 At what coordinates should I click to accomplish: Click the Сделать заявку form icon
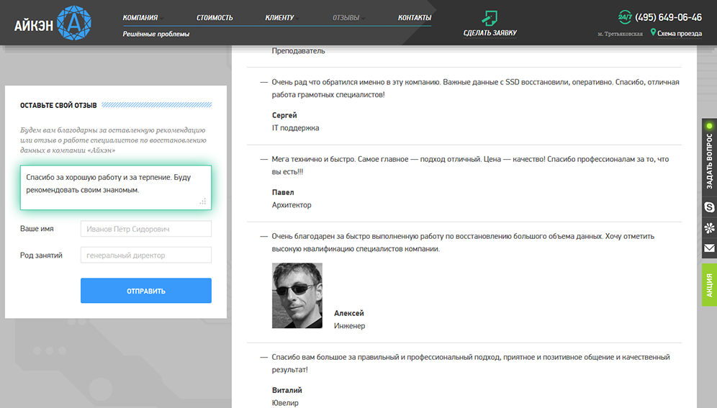490,18
